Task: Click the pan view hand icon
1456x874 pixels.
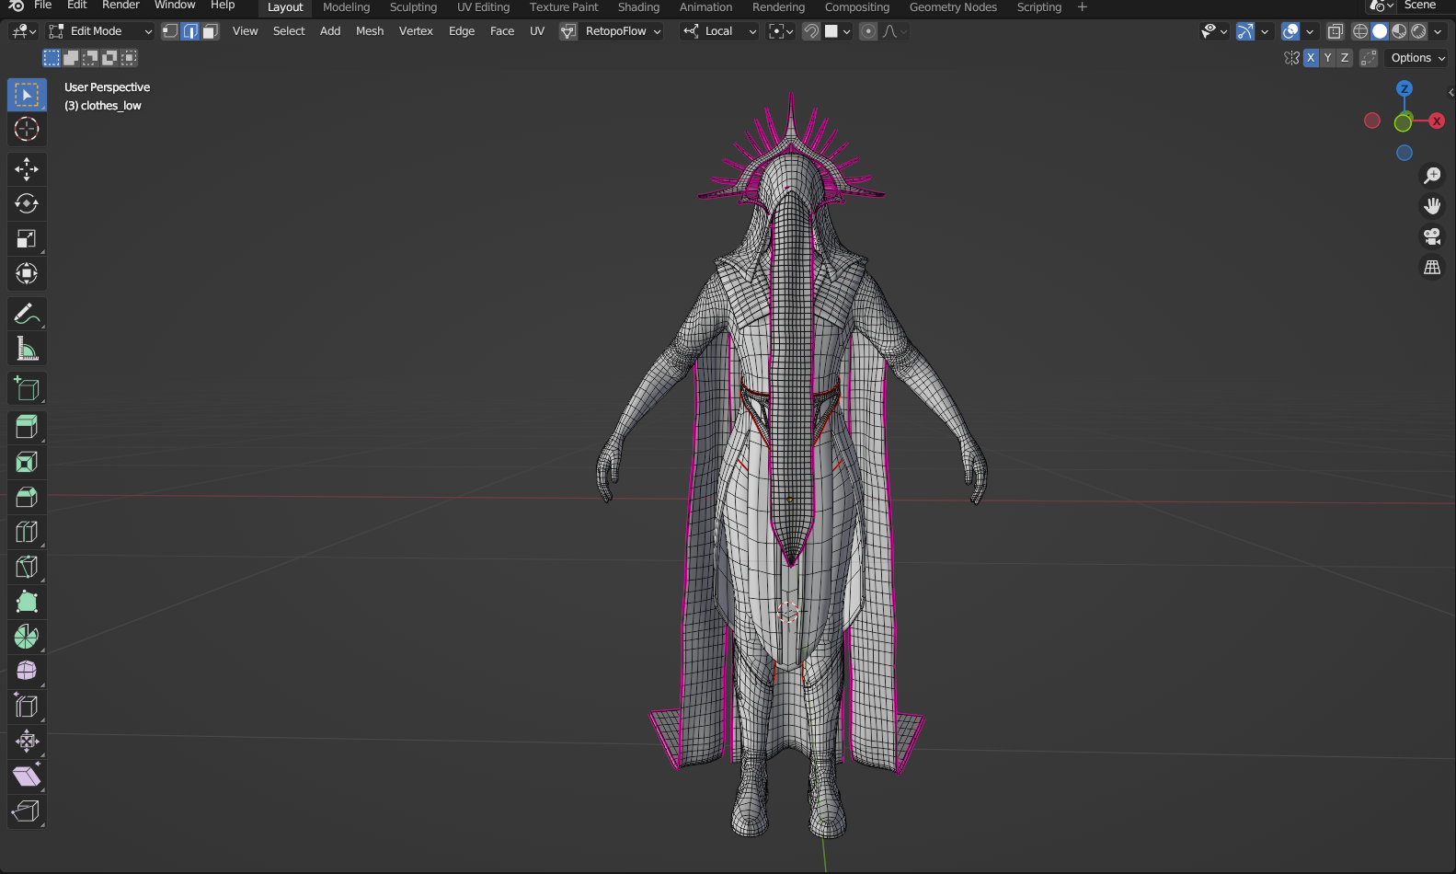Action: 1432,206
